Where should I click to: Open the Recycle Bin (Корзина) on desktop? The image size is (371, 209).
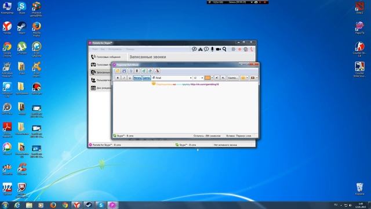tap(359, 189)
